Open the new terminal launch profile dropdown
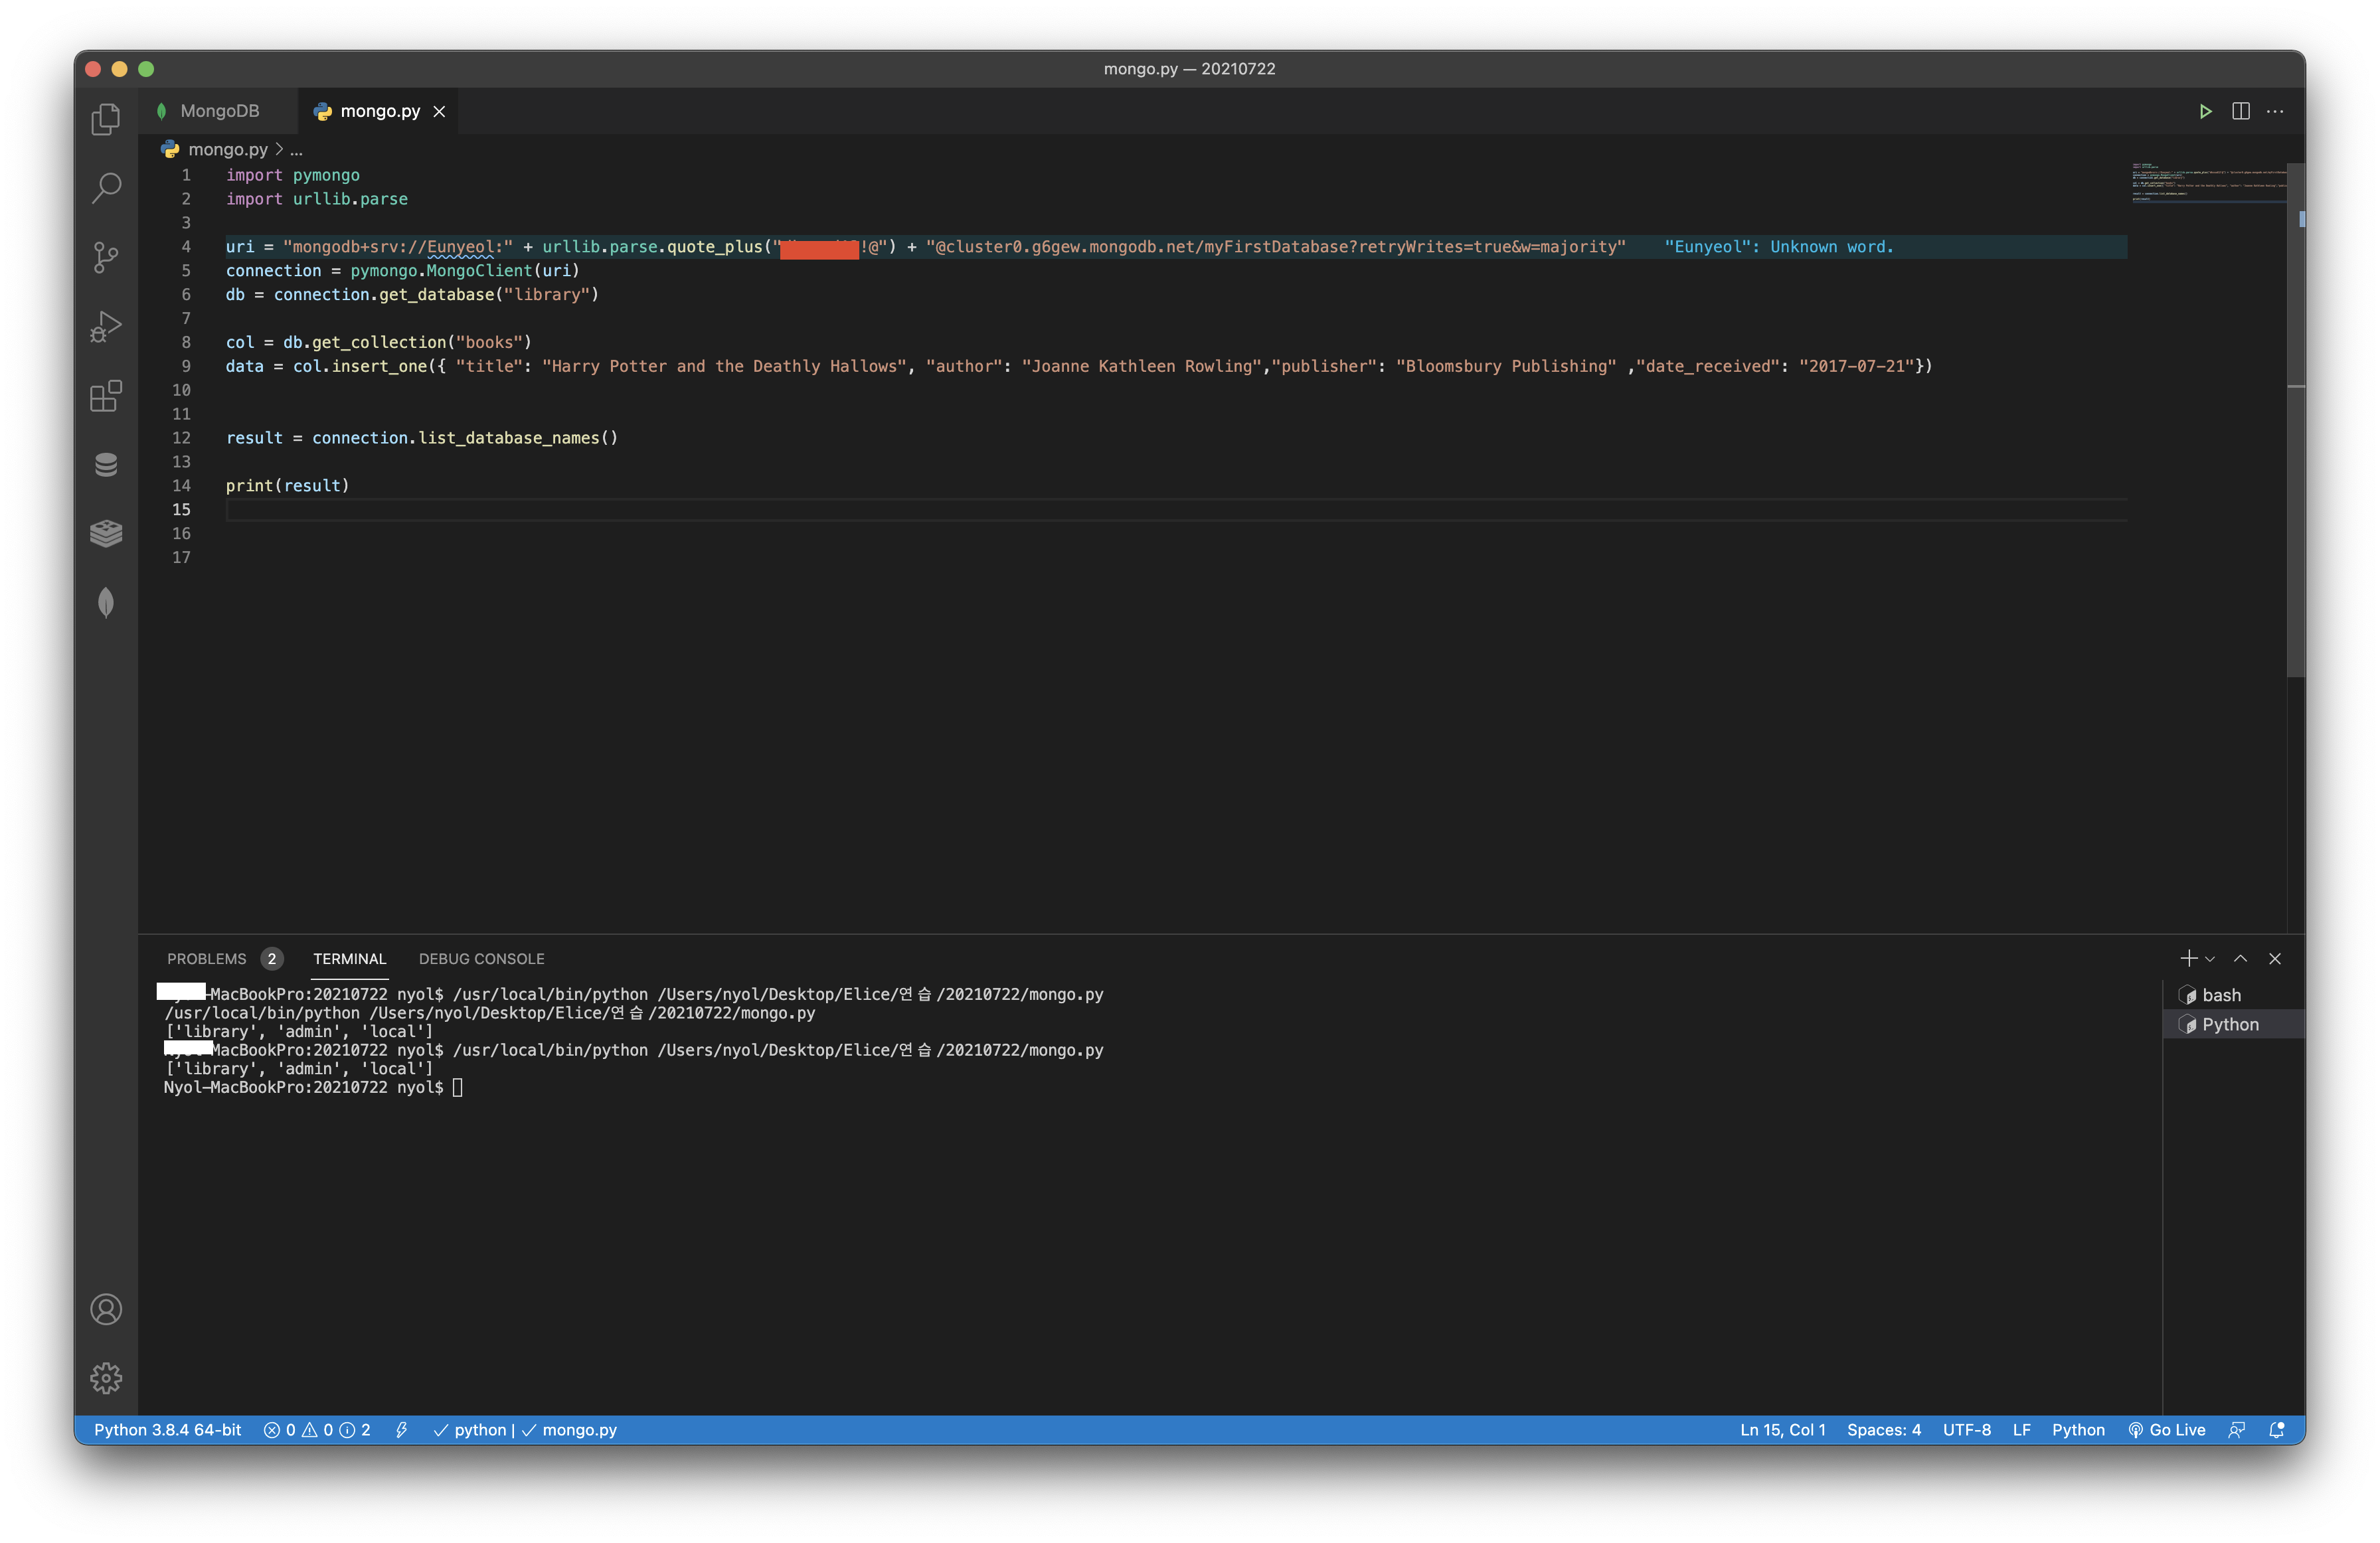 [x=2210, y=958]
